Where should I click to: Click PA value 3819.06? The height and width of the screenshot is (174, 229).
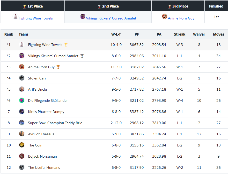[x=159, y=123]
